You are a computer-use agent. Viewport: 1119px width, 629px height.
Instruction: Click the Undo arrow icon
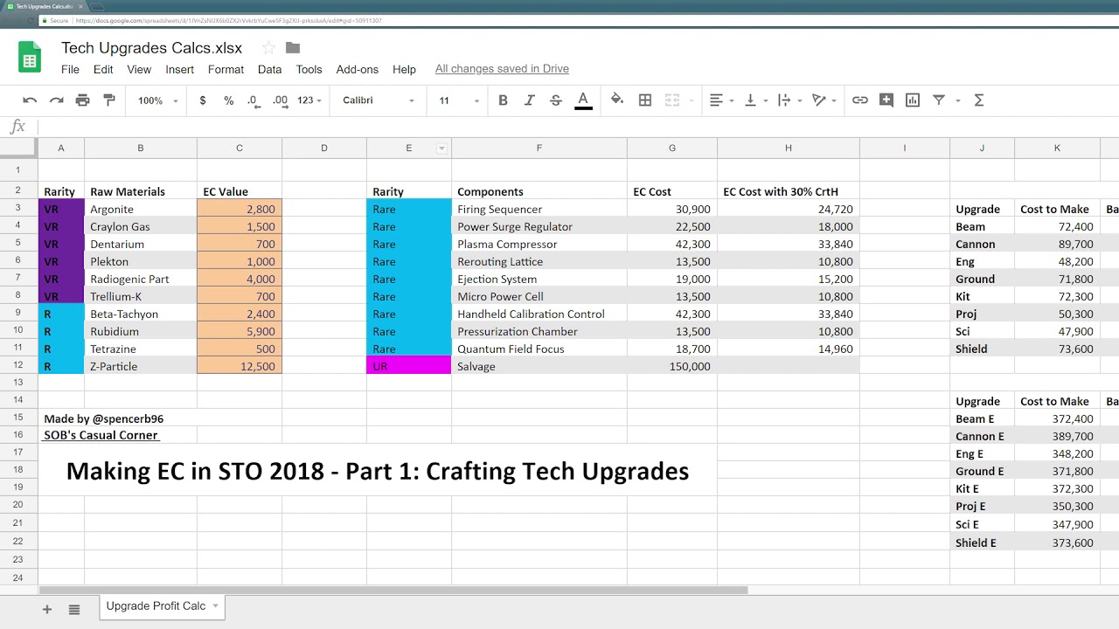click(x=30, y=100)
